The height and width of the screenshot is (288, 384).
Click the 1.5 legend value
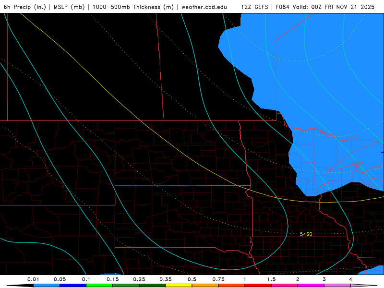[271, 279]
